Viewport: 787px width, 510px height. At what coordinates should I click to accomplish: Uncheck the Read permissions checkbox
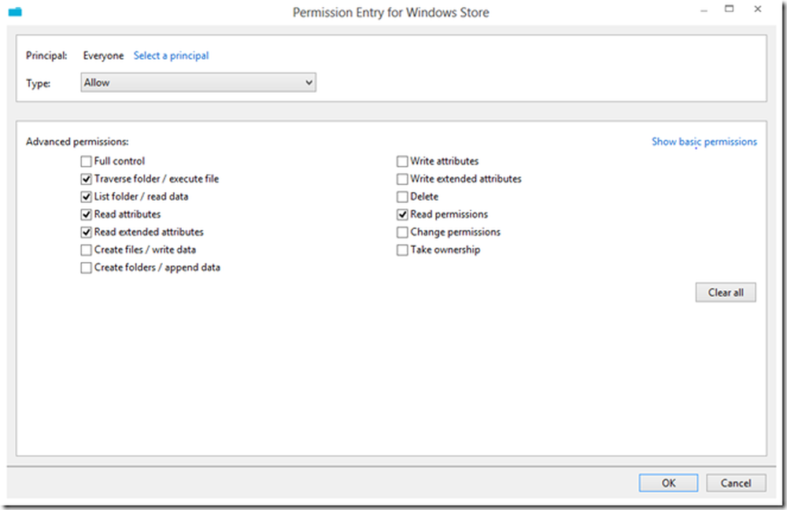click(402, 214)
